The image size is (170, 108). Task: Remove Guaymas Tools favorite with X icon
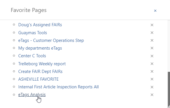point(152,33)
